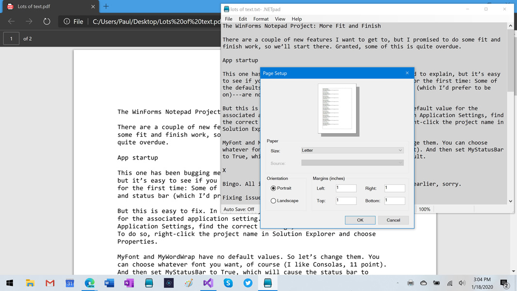Cancel the Page Setup dialog

[x=393, y=220]
